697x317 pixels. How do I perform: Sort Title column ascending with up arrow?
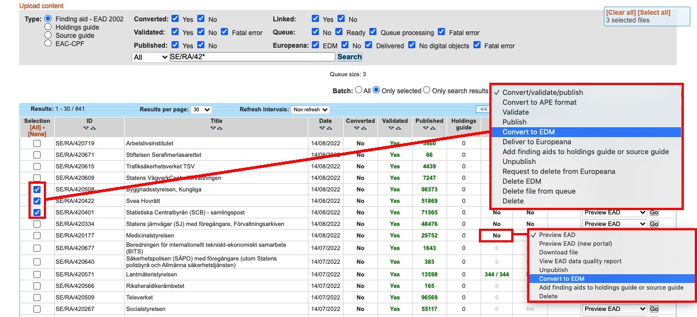220,128
